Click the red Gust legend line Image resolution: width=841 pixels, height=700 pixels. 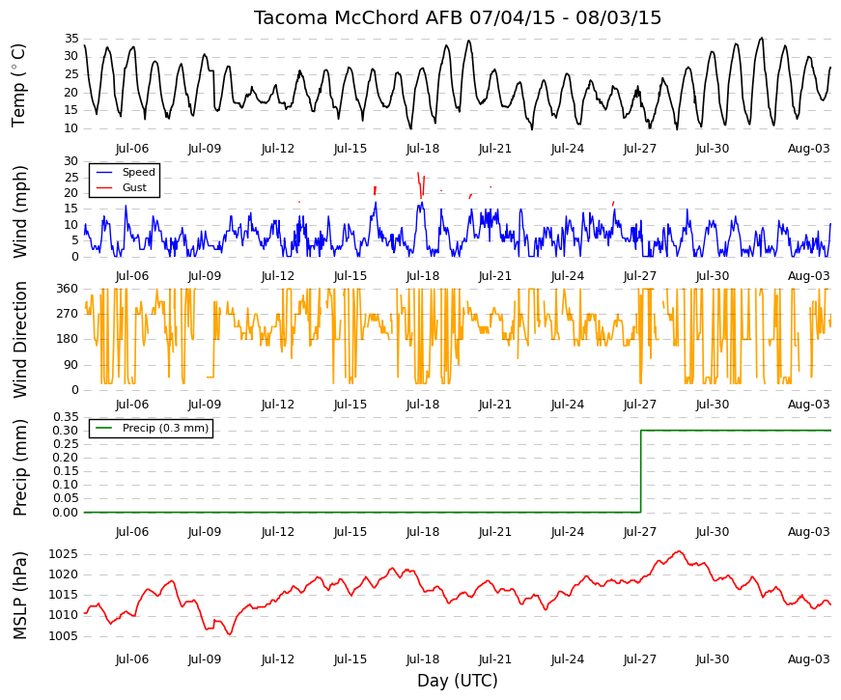pyautogui.click(x=104, y=187)
